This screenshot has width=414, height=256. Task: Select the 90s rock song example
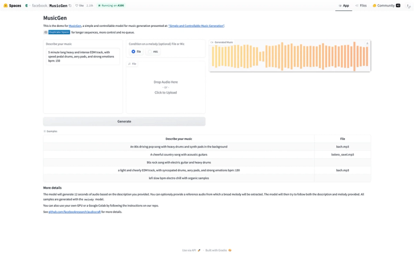(179, 162)
